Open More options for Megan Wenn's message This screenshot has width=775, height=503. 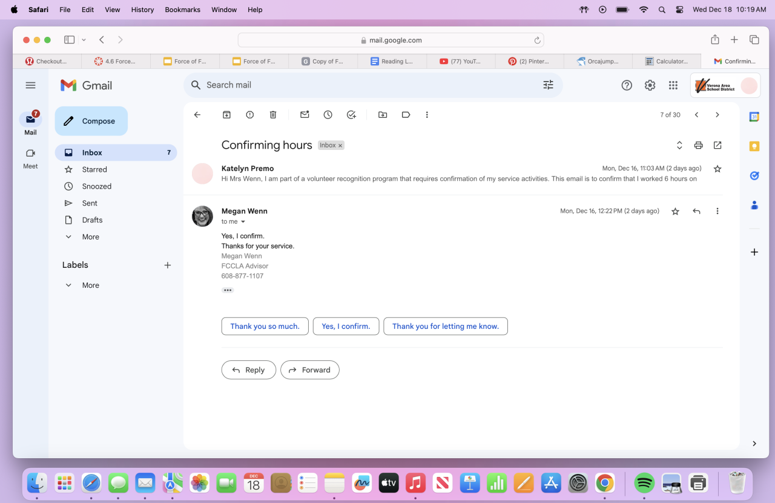coord(717,211)
